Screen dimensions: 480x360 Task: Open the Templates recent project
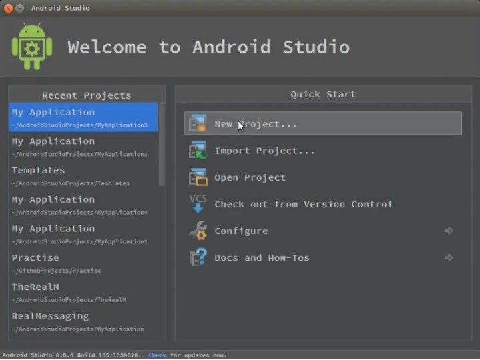tap(83, 176)
